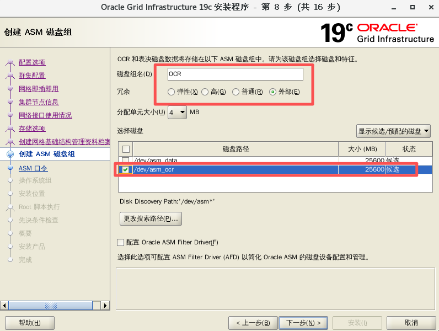Open the 创建网格基础结构管理资料档案 step link
Image resolution: width=439 pixels, height=331 pixels.
(x=64, y=142)
